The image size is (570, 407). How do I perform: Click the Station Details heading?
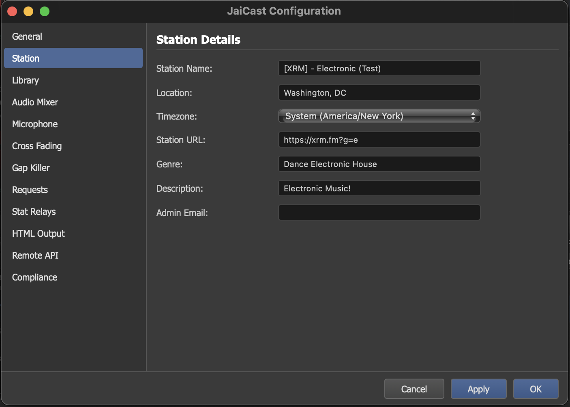click(198, 40)
